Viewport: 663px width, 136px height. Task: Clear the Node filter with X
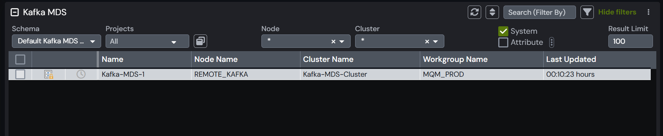tap(333, 42)
